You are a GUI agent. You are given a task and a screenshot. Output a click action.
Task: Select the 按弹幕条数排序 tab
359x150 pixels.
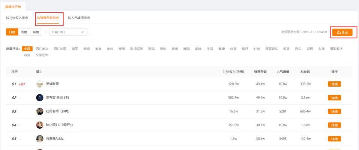click(48, 18)
